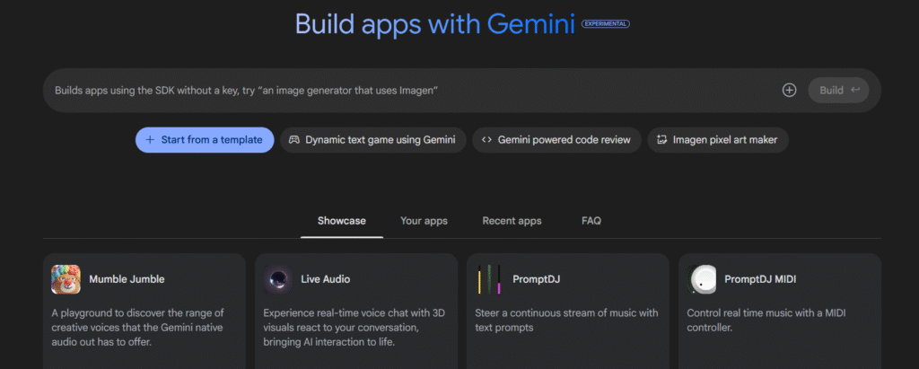The height and width of the screenshot is (369, 919).
Task: Open the Mumble Jumble app card
Action: pos(144,311)
